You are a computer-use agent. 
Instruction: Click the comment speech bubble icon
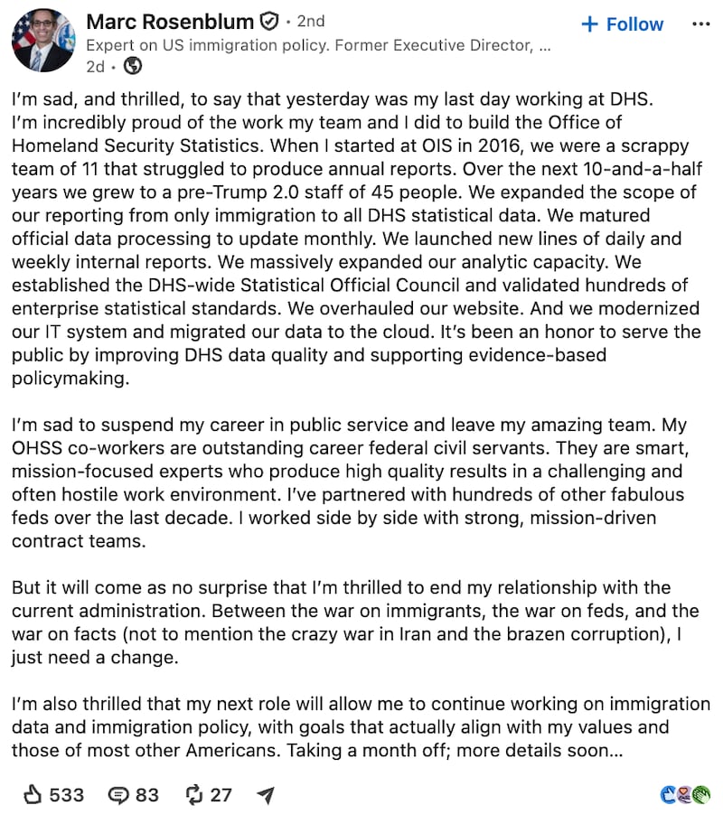[x=118, y=795]
